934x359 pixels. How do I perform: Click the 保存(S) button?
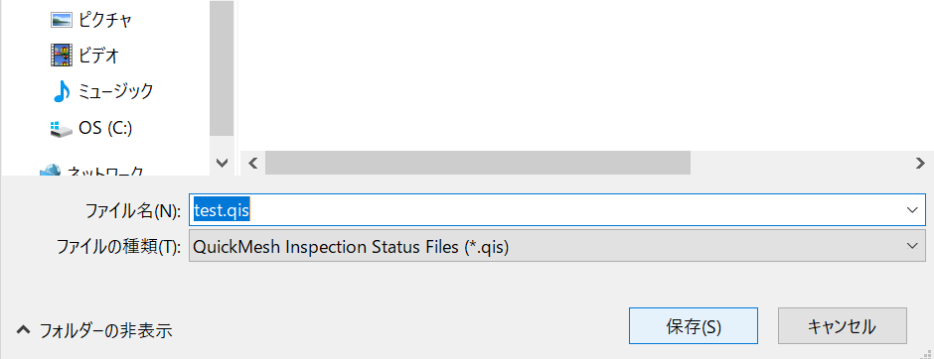click(694, 325)
